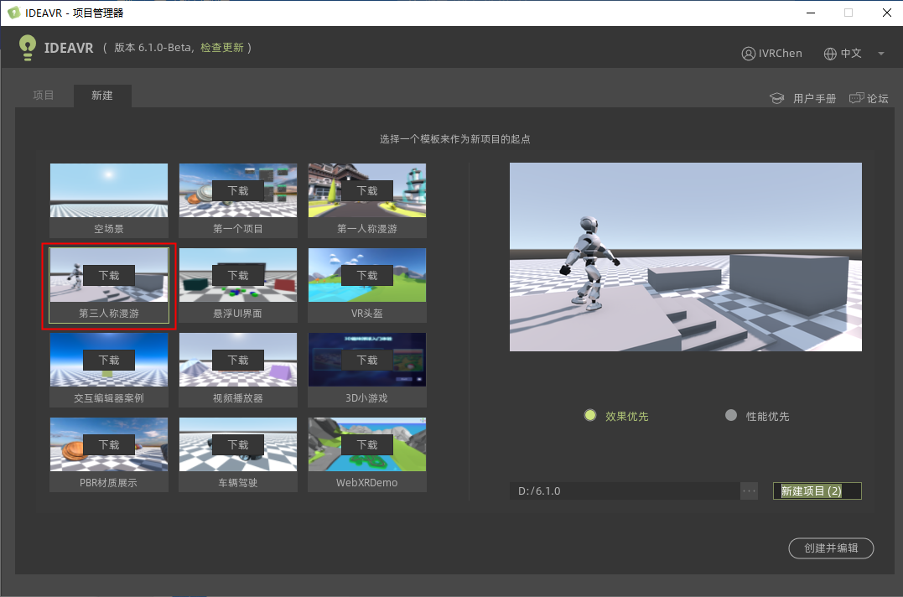Open the 用户手册 graduation cap icon

[x=777, y=98]
